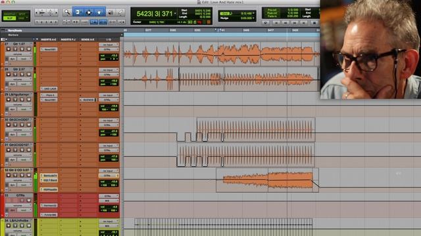Screen dimensions: 421x236
Task: Enable Slip edit mode
Action: (x=10, y=18)
